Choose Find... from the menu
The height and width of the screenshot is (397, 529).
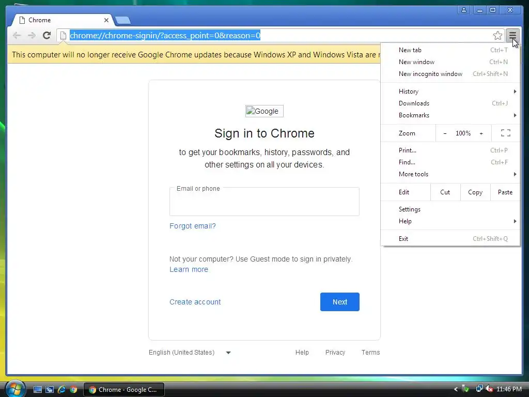pyautogui.click(x=450, y=162)
